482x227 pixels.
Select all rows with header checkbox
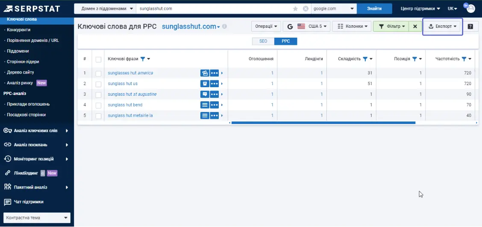pyautogui.click(x=98, y=59)
